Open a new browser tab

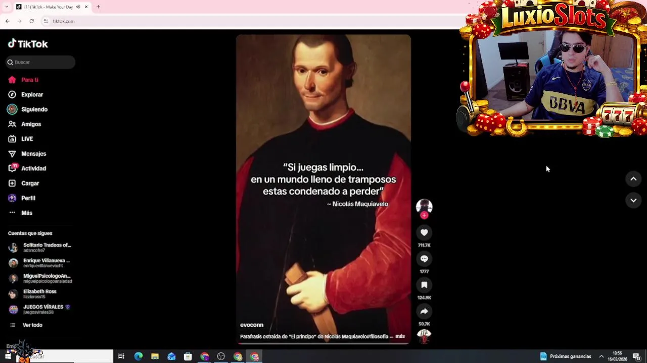(x=98, y=7)
